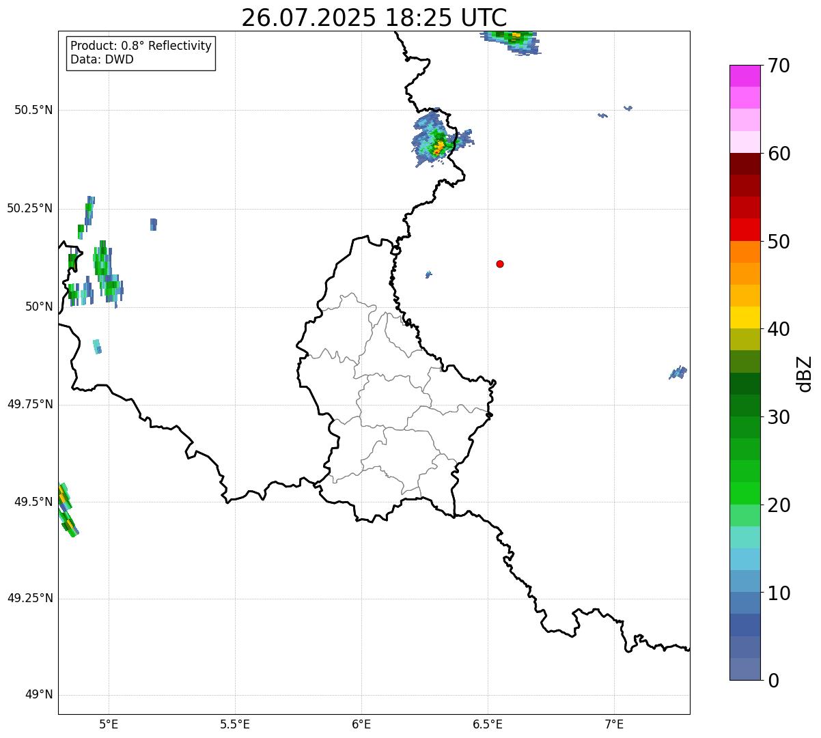Click the 49°N latitude label
The image size is (821, 738).
[39, 694]
